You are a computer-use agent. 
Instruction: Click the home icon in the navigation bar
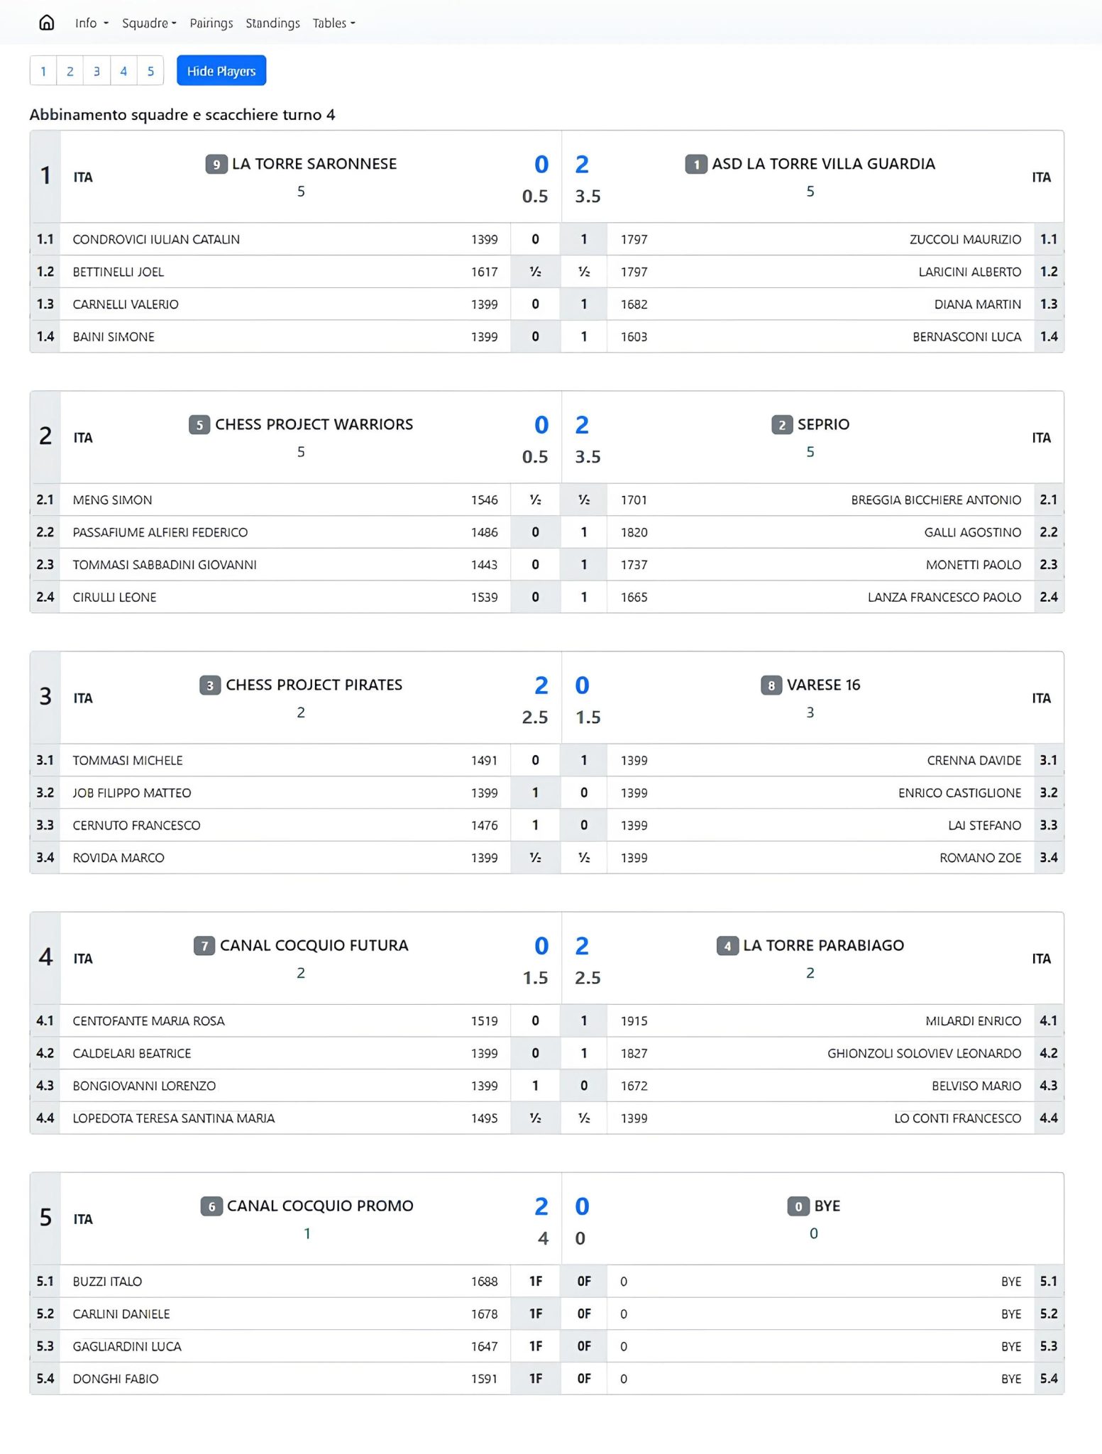click(x=46, y=22)
